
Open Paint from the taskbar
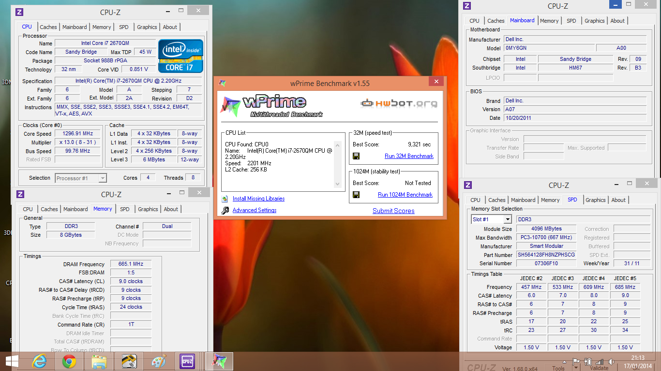pyautogui.click(x=159, y=361)
